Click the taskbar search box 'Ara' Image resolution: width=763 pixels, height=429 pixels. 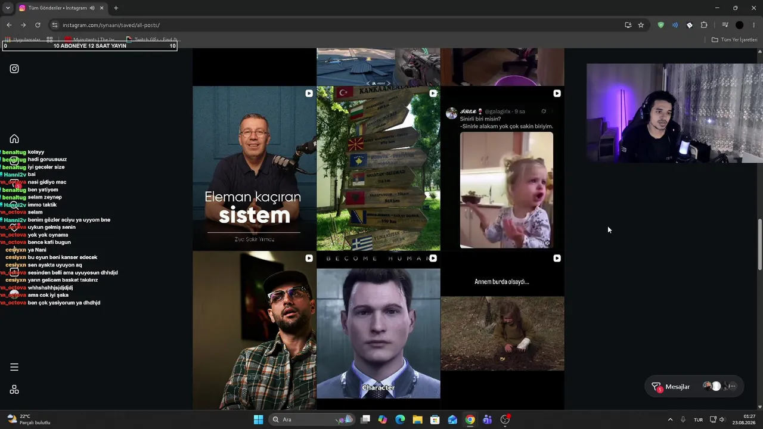pyautogui.click(x=311, y=419)
